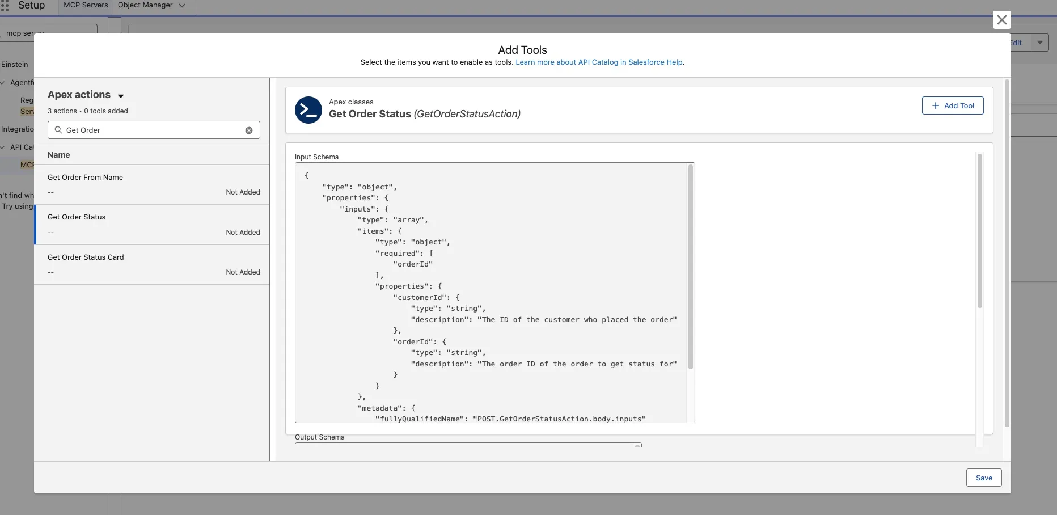Click the dialog's outer right scrollbar
Viewport: 1057px width, 515px height.
1007,253
